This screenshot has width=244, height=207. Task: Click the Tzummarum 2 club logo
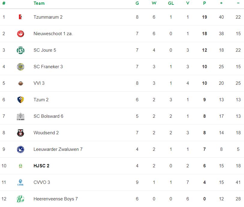[20, 17]
